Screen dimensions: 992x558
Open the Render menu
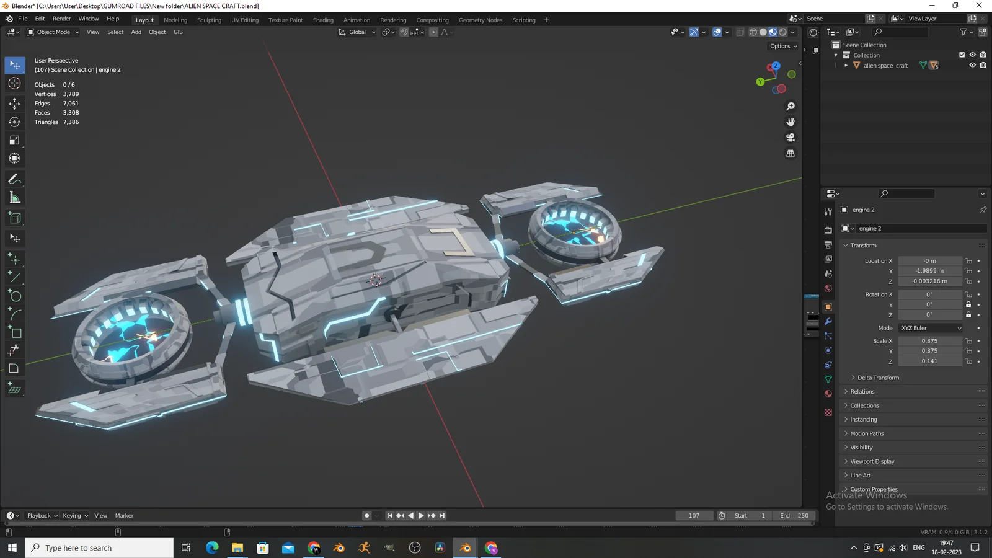point(61,19)
